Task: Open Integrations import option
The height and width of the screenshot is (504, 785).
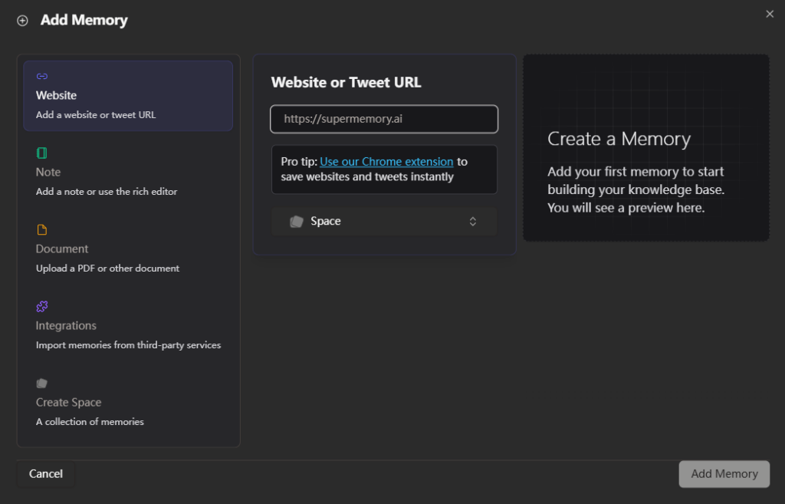Action: coord(128,326)
